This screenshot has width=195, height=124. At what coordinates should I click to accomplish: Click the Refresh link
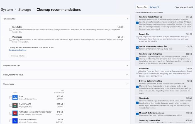coord(153,7)
